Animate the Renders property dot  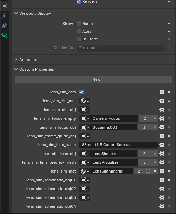tap(169, 1)
